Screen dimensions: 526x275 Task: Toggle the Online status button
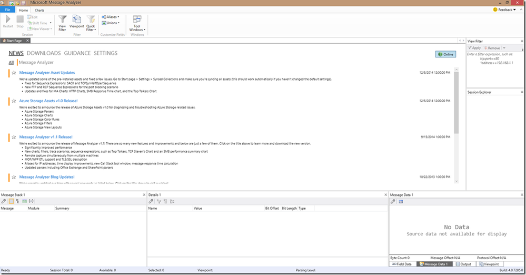coord(445,54)
